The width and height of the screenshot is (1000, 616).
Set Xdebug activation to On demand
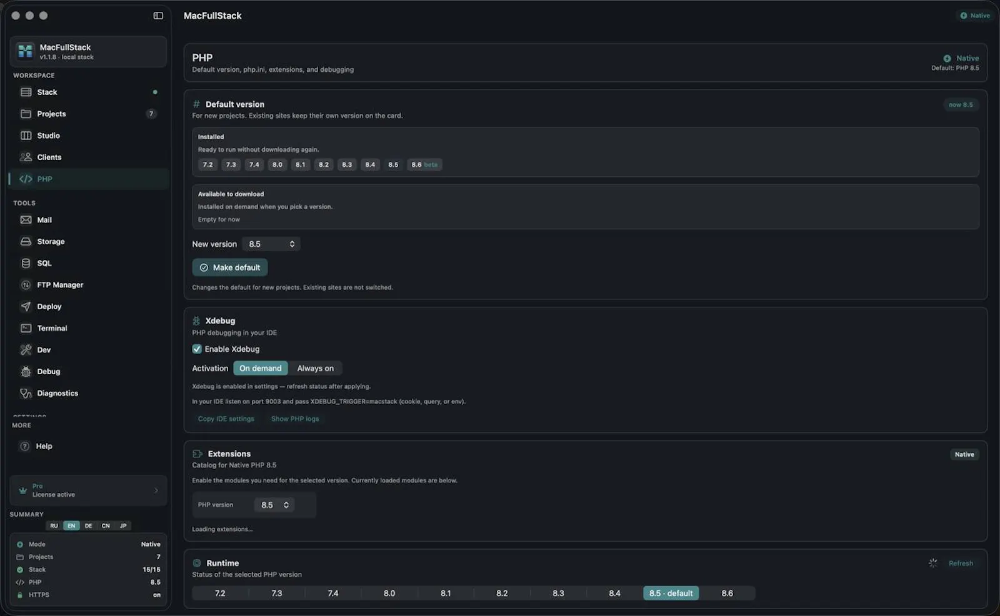click(261, 368)
